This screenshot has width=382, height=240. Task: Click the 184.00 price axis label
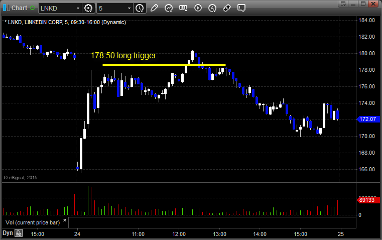[x=366, y=20]
